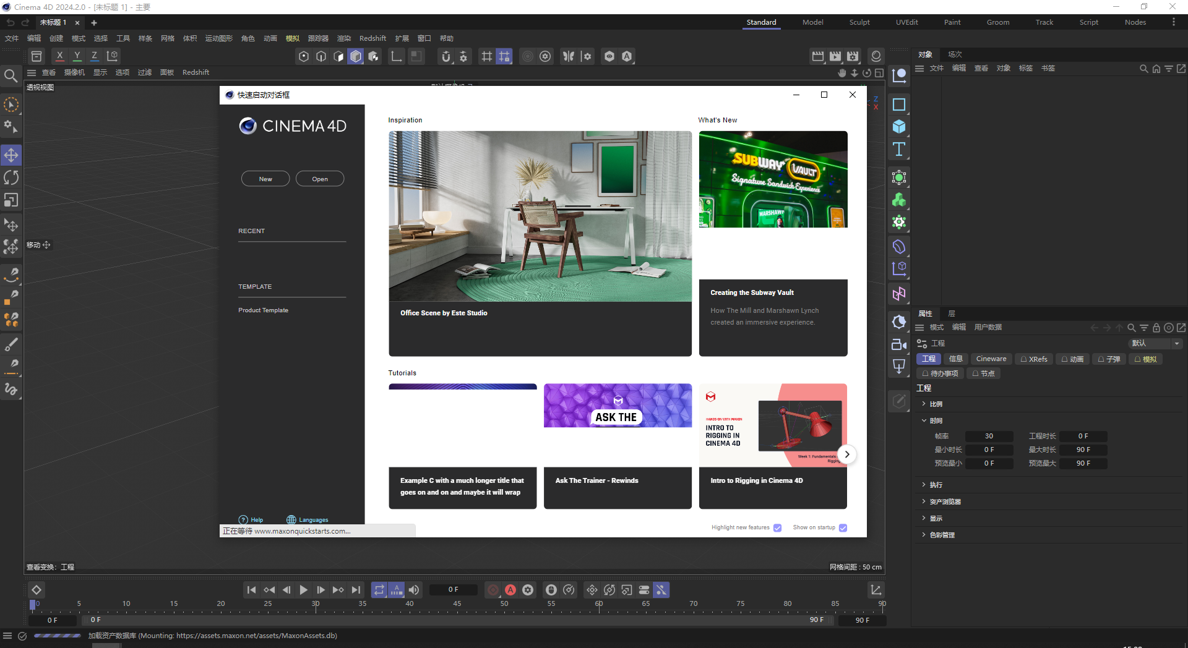Viewport: 1188px width, 648px height.
Task: Toggle X axis lock
Action: pos(59,56)
